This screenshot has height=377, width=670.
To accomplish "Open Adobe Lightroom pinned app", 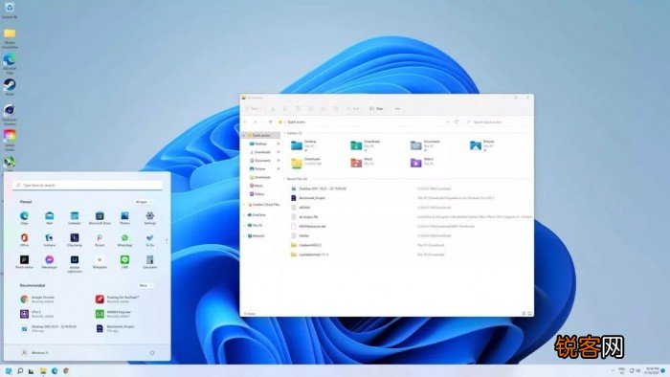I will (x=75, y=264).
